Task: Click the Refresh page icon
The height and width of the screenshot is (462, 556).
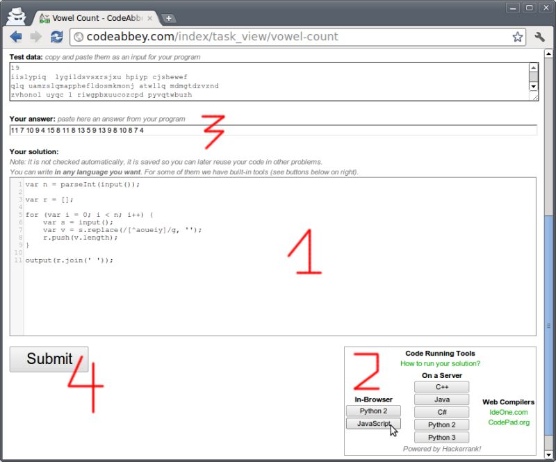Action: point(56,37)
